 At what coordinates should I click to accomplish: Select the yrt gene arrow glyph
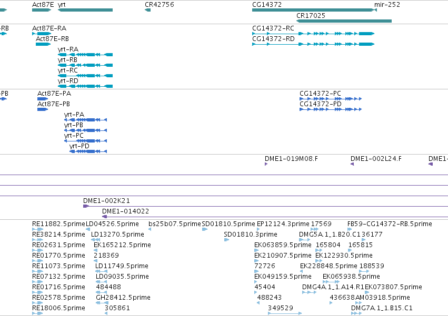tap(85, 10)
